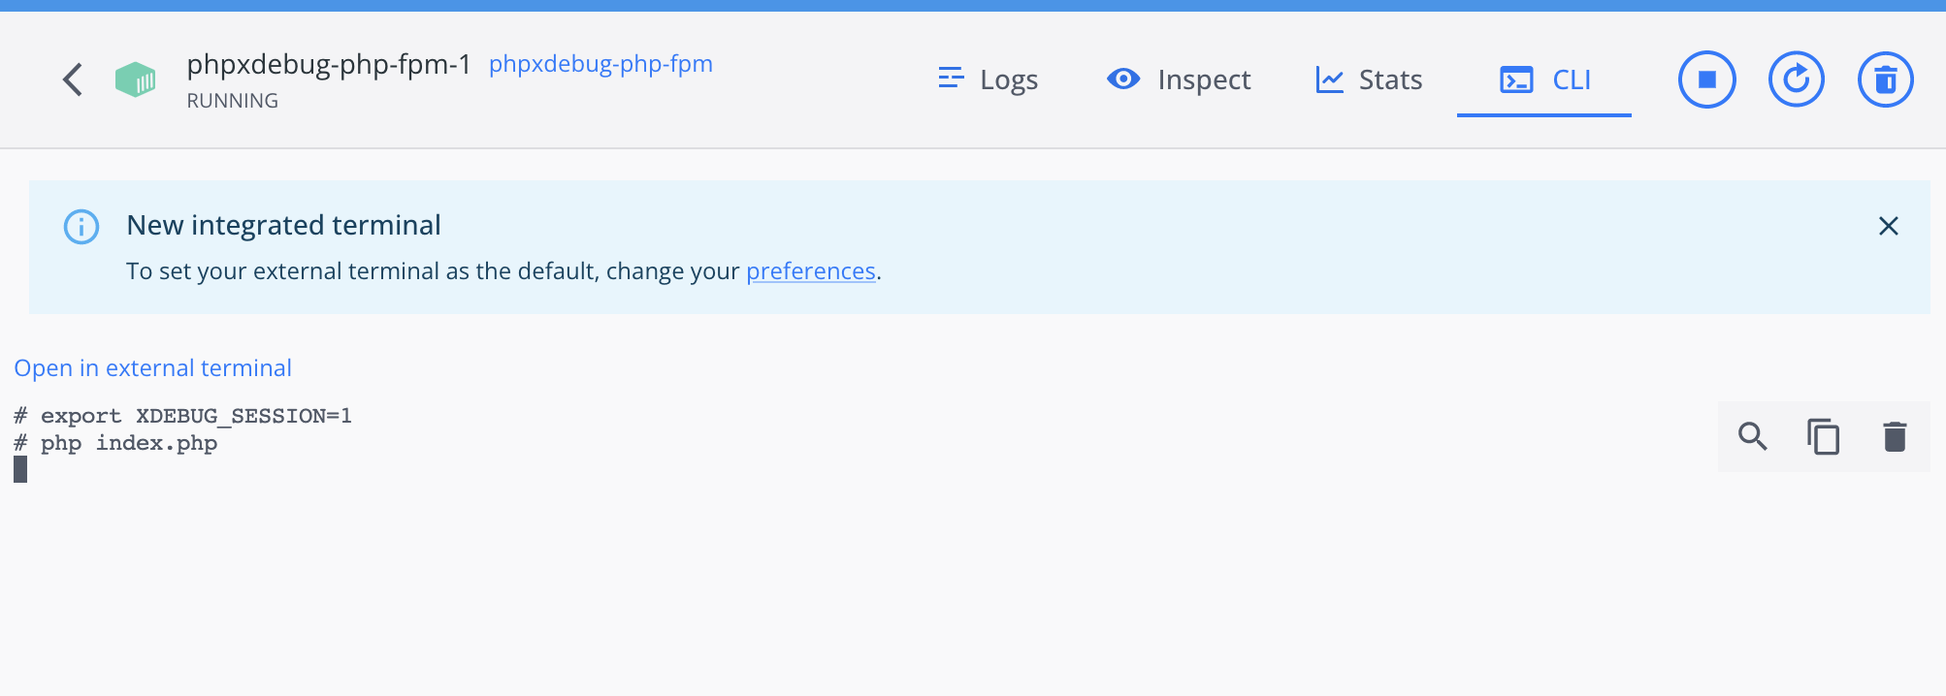Click the Inspect eye icon
This screenshot has height=696, width=1946.
[1122, 79]
